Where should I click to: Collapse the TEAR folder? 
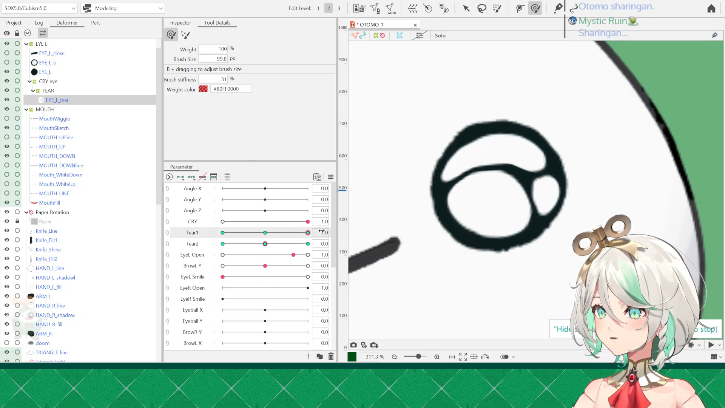[33, 91]
